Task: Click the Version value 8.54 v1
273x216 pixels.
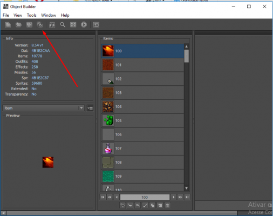Action: pos(37,45)
